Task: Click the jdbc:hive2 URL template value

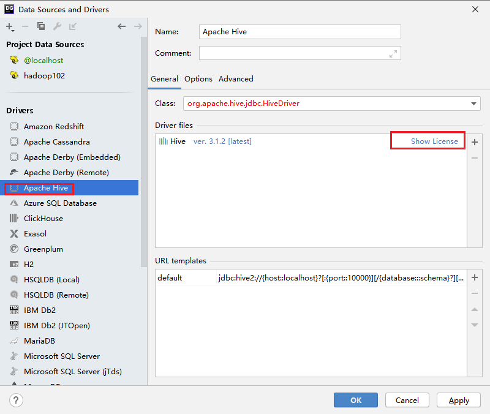Action: [x=341, y=278]
